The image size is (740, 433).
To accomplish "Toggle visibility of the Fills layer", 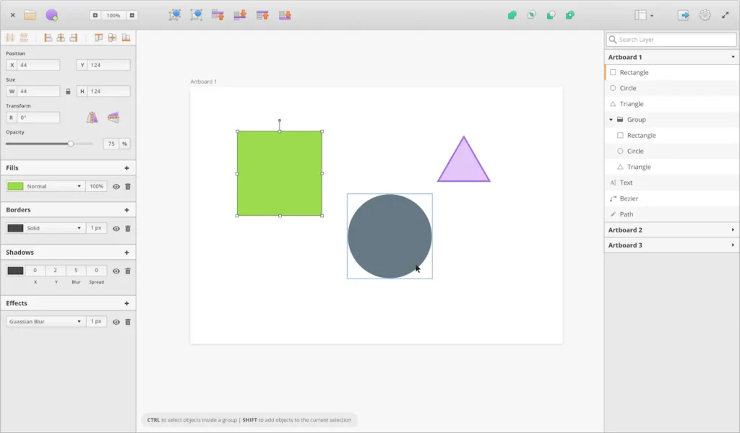I will tap(116, 186).
